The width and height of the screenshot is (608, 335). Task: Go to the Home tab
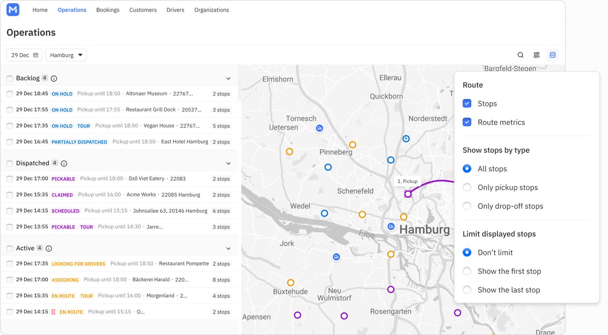point(40,10)
